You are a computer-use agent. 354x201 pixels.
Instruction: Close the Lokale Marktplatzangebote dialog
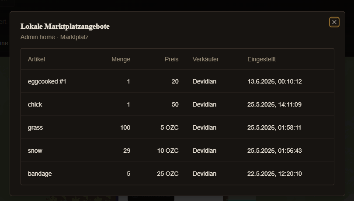pyautogui.click(x=334, y=22)
